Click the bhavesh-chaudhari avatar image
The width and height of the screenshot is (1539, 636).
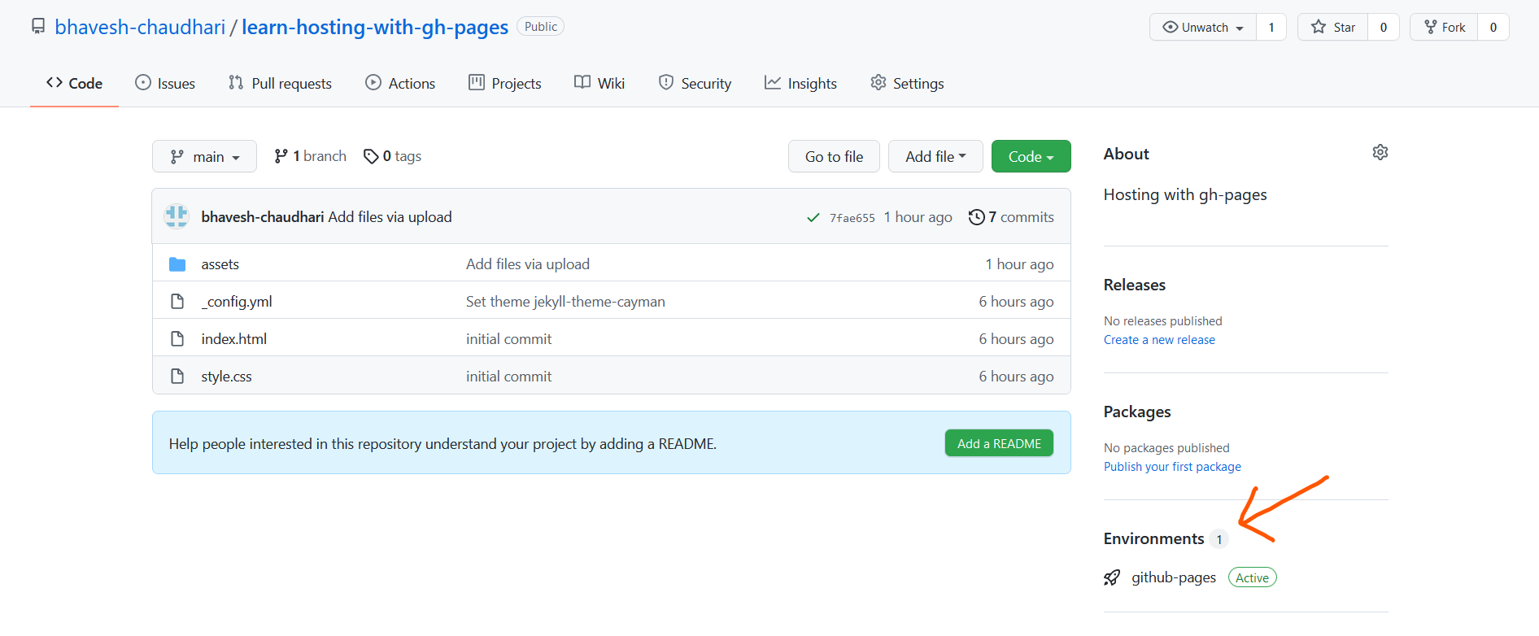point(177,216)
